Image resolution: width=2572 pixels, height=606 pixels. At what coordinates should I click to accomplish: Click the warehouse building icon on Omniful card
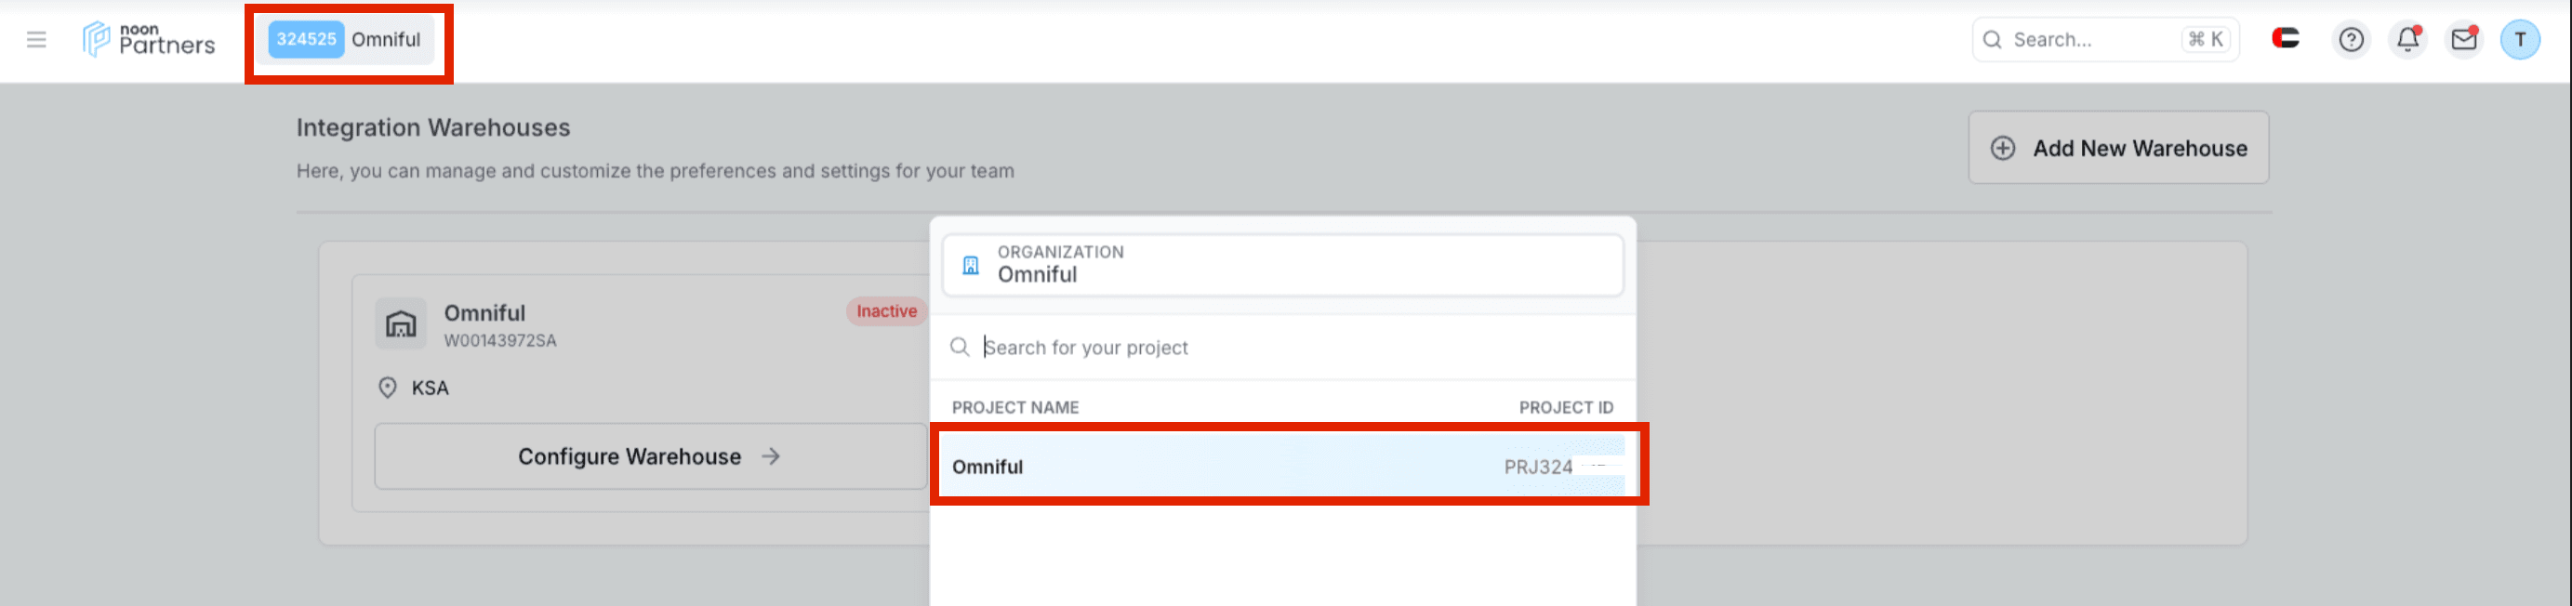click(x=401, y=323)
